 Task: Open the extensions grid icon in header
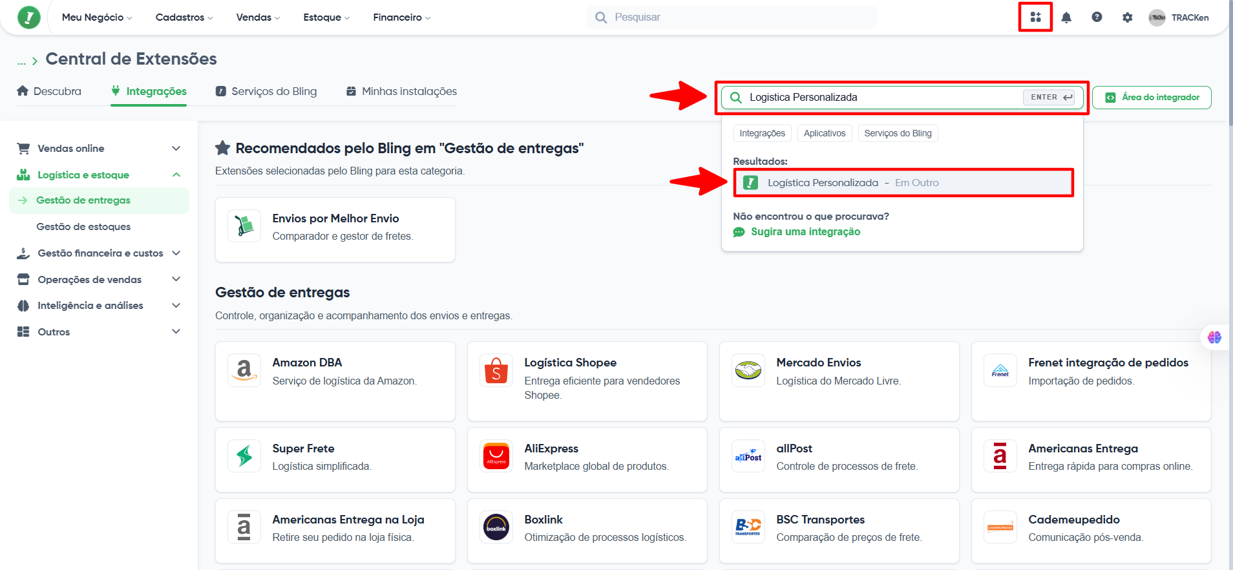coord(1035,17)
